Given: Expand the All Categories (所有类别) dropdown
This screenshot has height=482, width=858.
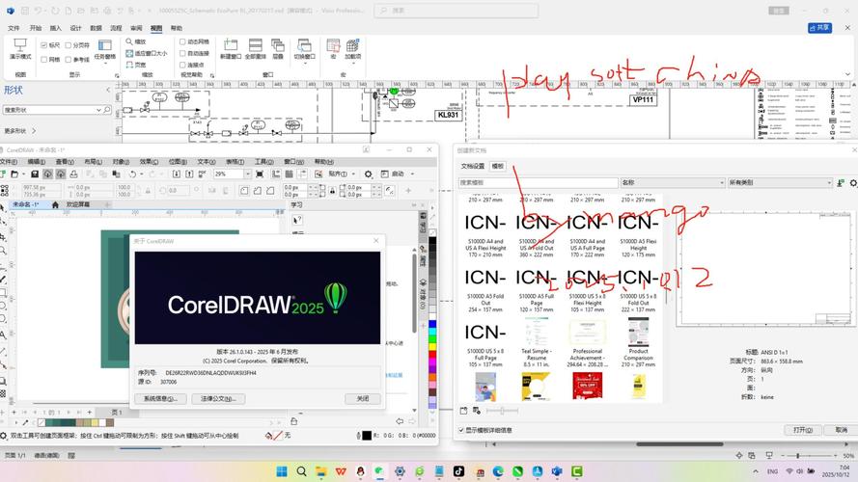Looking at the screenshot, I should point(827,182).
